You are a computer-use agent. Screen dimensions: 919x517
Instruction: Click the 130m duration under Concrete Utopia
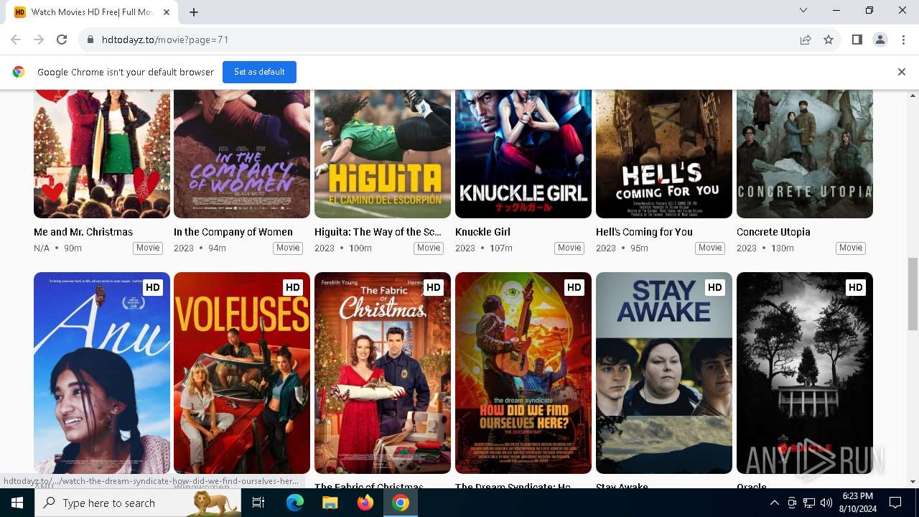(x=782, y=248)
